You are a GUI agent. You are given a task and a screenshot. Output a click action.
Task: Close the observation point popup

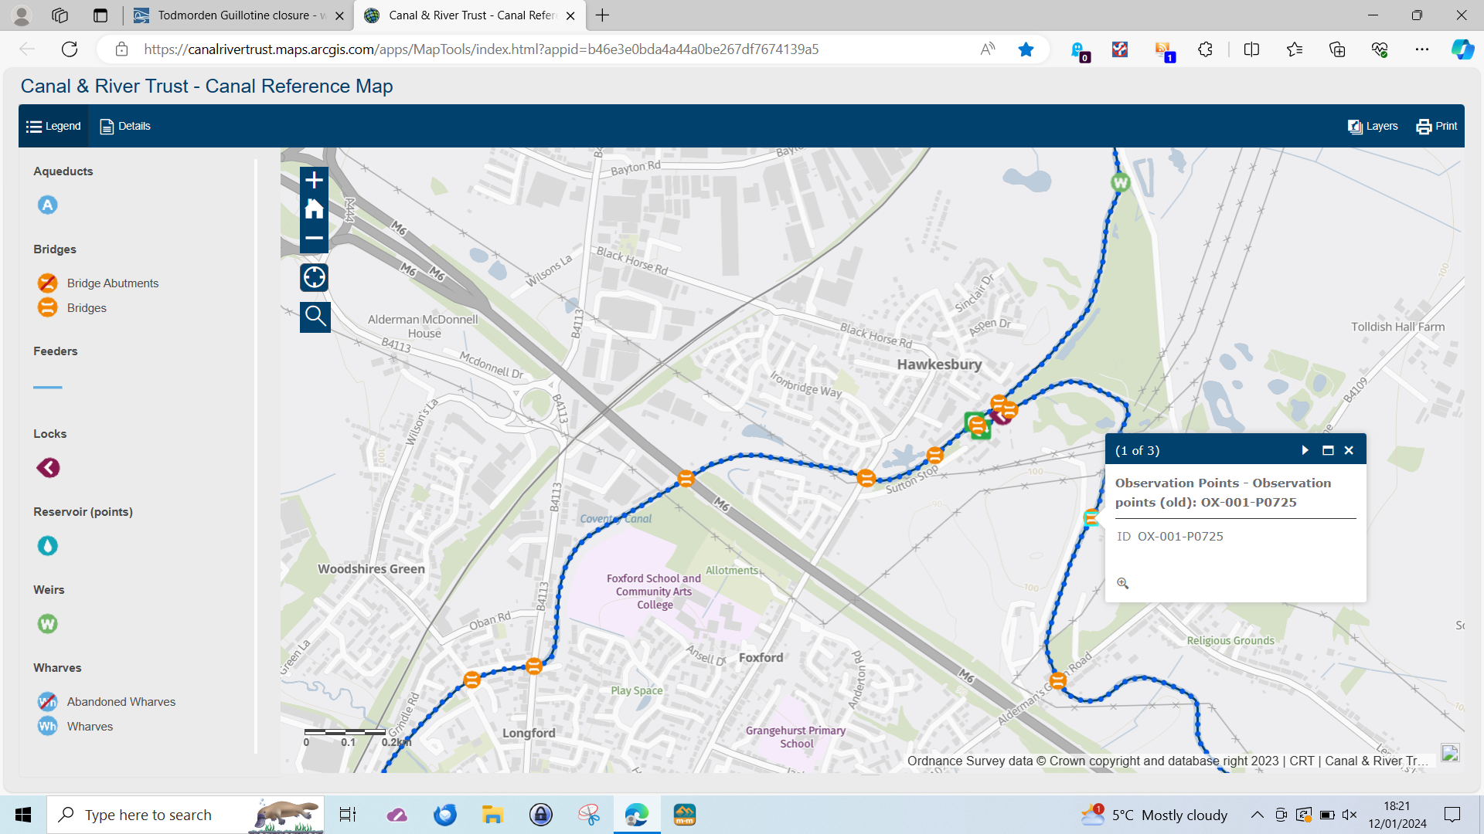pos(1349,450)
